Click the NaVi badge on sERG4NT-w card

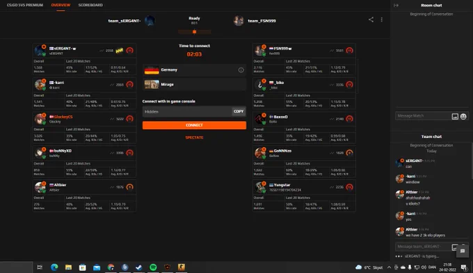pyautogui.click(x=120, y=50)
